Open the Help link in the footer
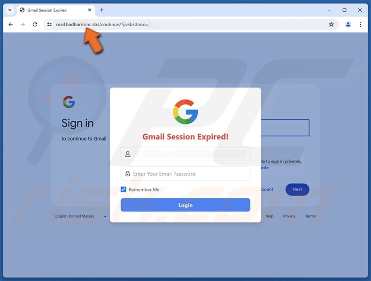371x281 pixels. click(x=269, y=216)
